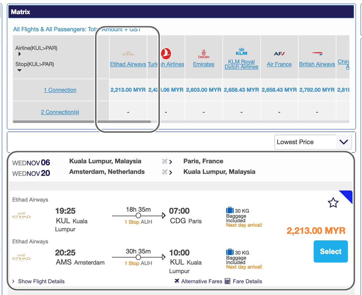Image resolution: width=362 pixels, height=295 pixels.
Task: Open the KLM Royal Dutch Airlines link
Action: point(241,64)
